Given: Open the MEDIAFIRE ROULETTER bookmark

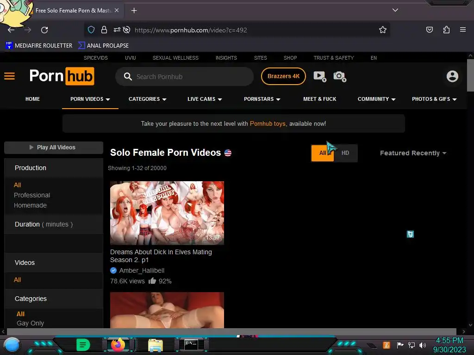Looking at the screenshot, I should [39, 46].
